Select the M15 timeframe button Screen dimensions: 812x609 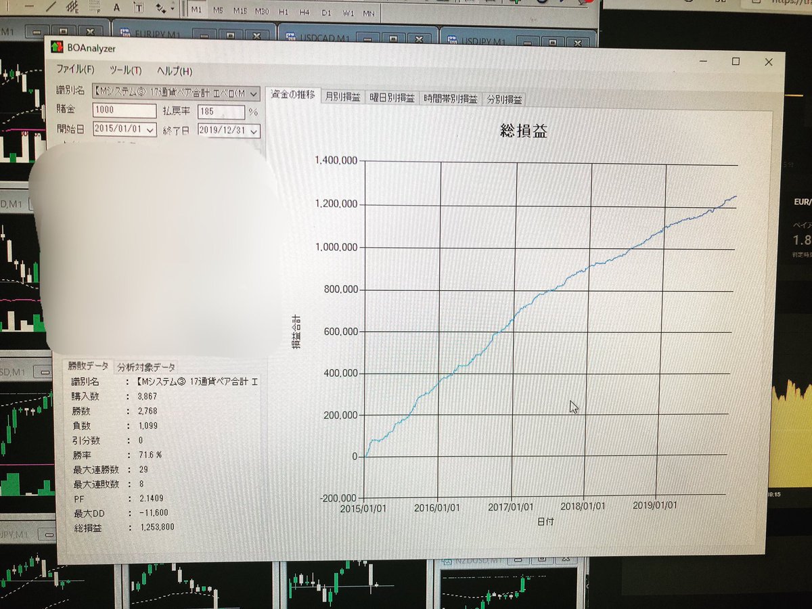tap(240, 12)
